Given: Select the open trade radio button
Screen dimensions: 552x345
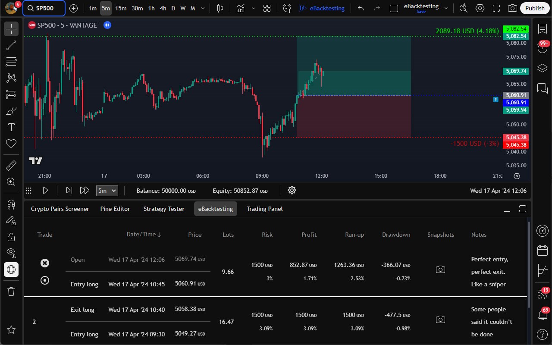Looking at the screenshot, I should [45, 280].
